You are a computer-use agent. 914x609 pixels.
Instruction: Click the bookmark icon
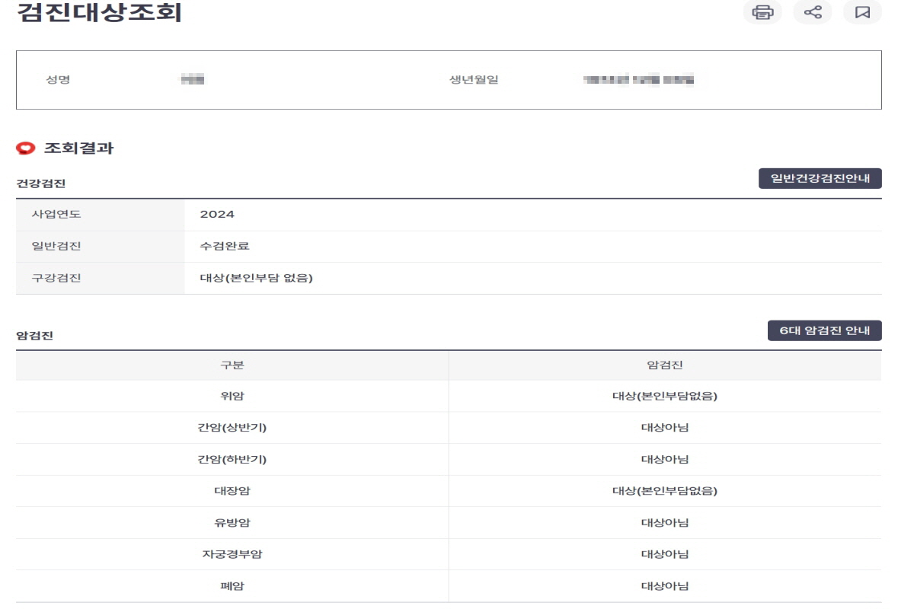pos(861,13)
